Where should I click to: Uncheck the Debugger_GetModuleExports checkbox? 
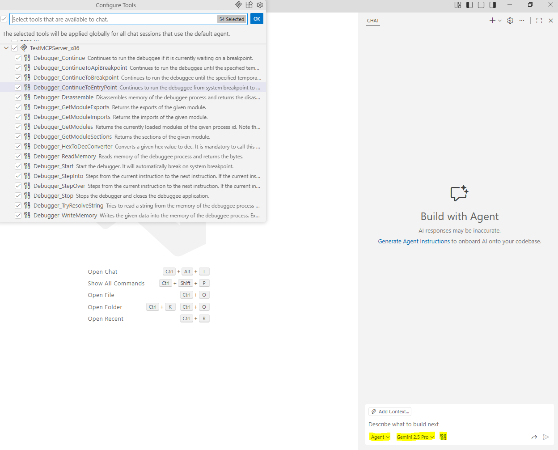pos(18,107)
